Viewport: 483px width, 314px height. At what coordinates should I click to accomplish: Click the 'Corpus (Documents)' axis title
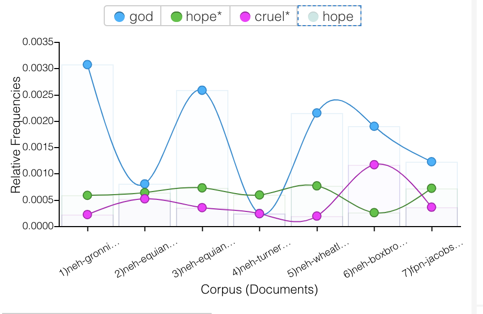click(259, 289)
